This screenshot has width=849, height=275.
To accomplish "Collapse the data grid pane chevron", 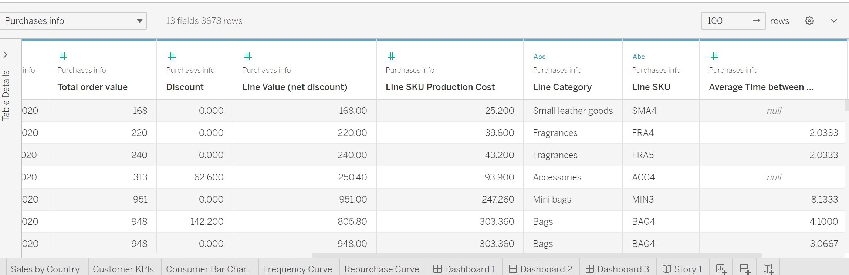I will pos(833,21).
